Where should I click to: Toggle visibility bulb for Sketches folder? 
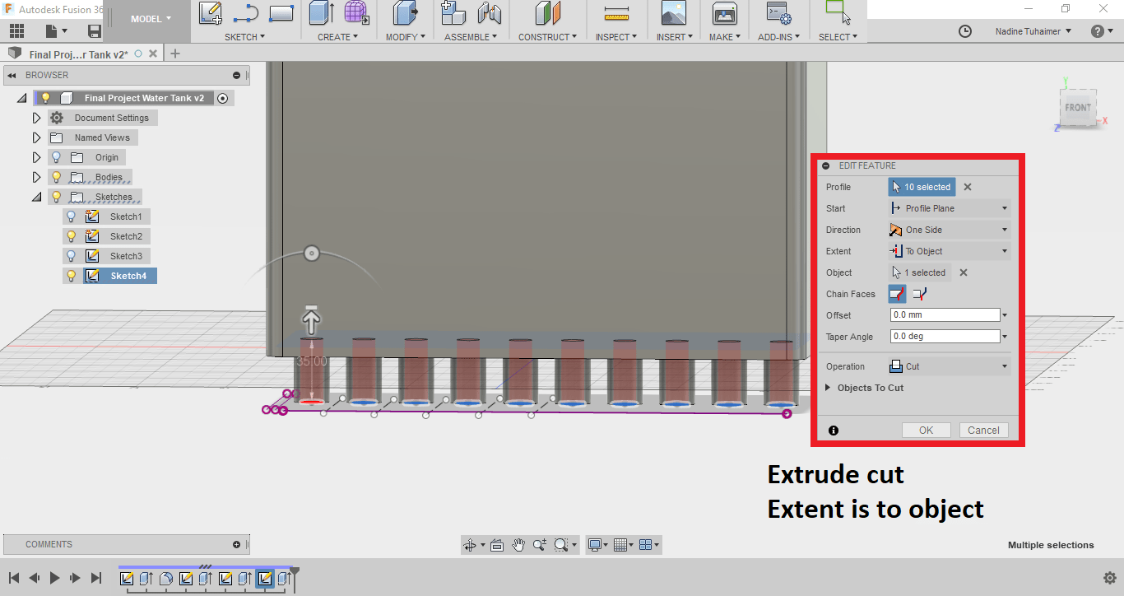point(57,197)
